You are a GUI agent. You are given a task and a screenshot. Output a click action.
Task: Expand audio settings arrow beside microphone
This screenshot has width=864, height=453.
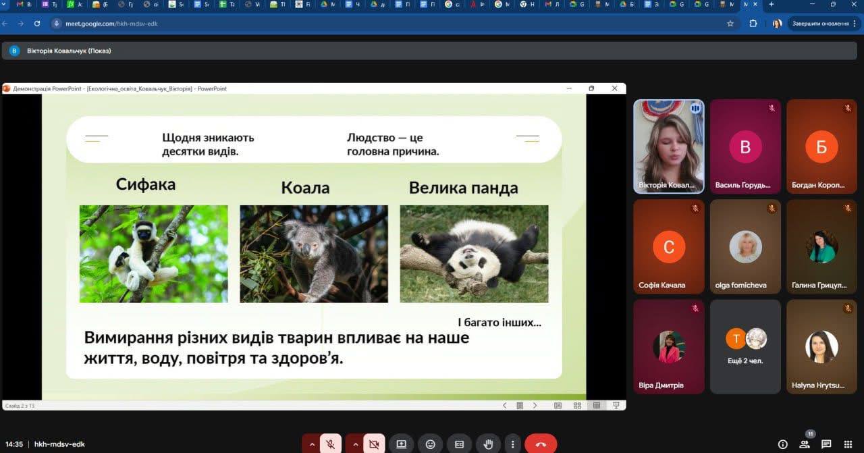click(x=312, y=444)
